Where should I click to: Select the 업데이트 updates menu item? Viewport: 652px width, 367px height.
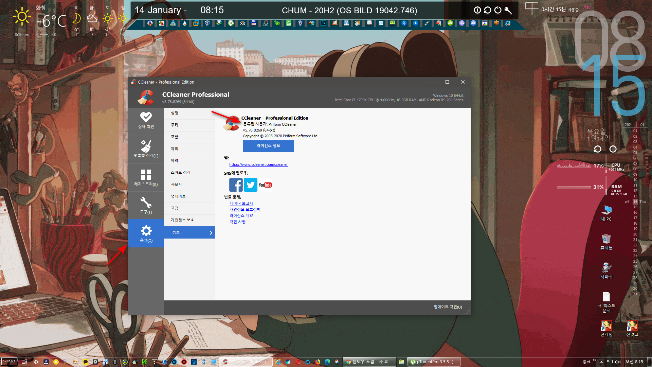(x=189, y=196)
